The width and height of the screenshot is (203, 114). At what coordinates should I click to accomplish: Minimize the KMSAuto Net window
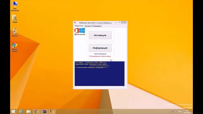[116, 22]
